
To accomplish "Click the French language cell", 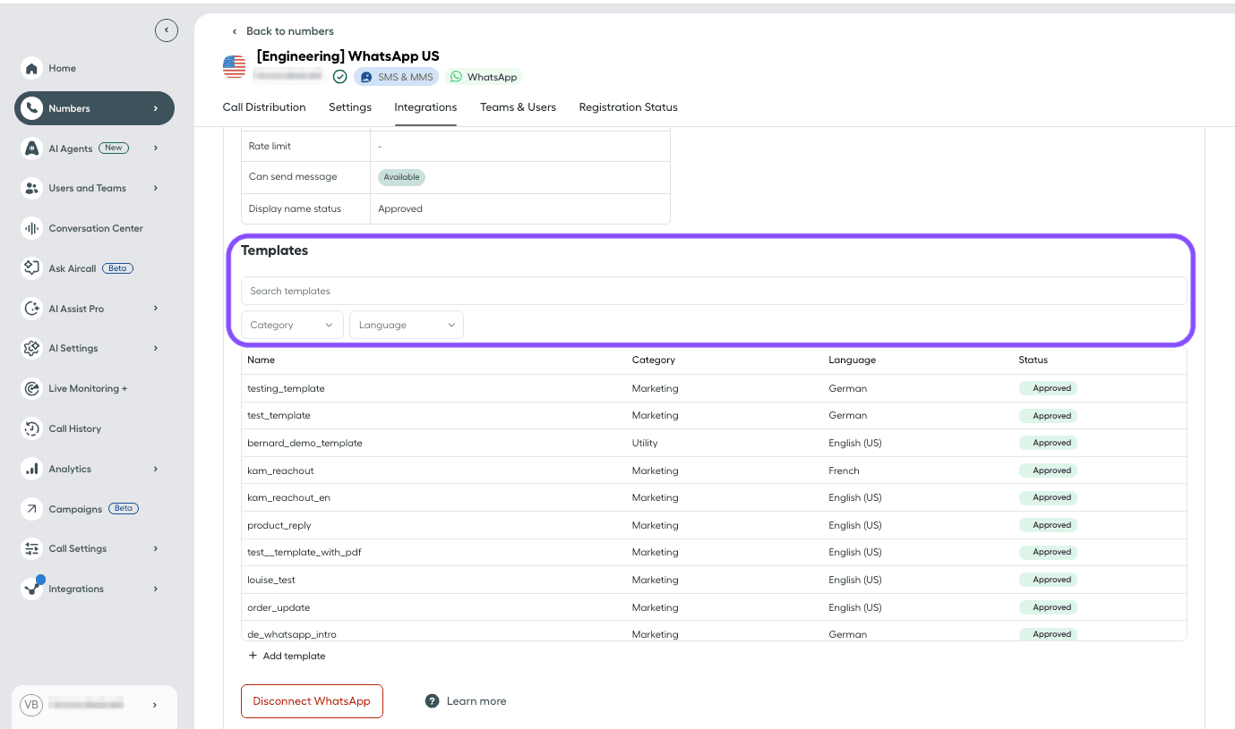I will click(x=844, y=470).
